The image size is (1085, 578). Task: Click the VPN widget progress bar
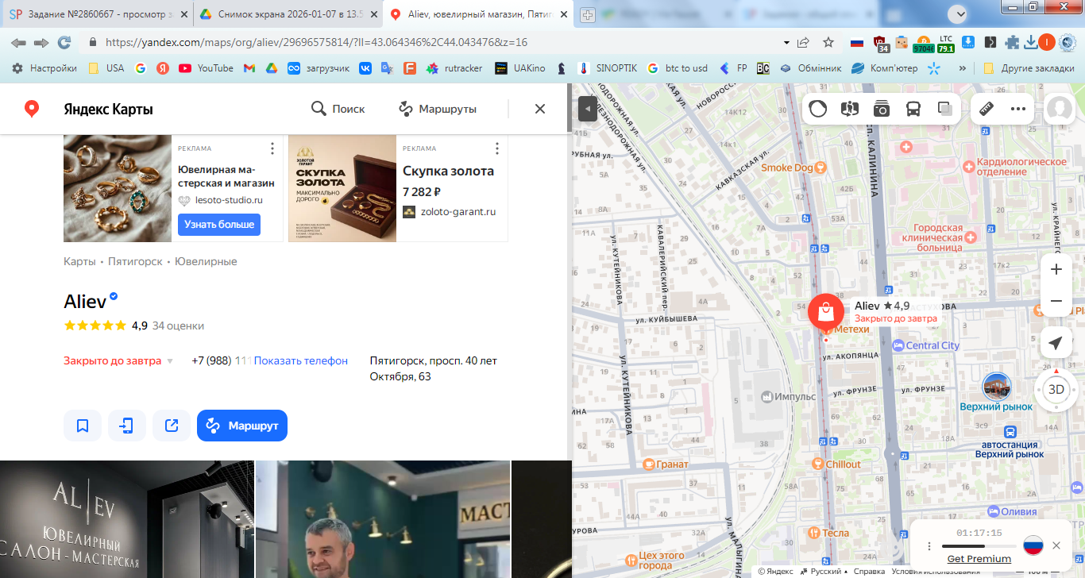979,546
